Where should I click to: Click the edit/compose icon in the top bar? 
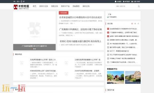click(24, 2)
